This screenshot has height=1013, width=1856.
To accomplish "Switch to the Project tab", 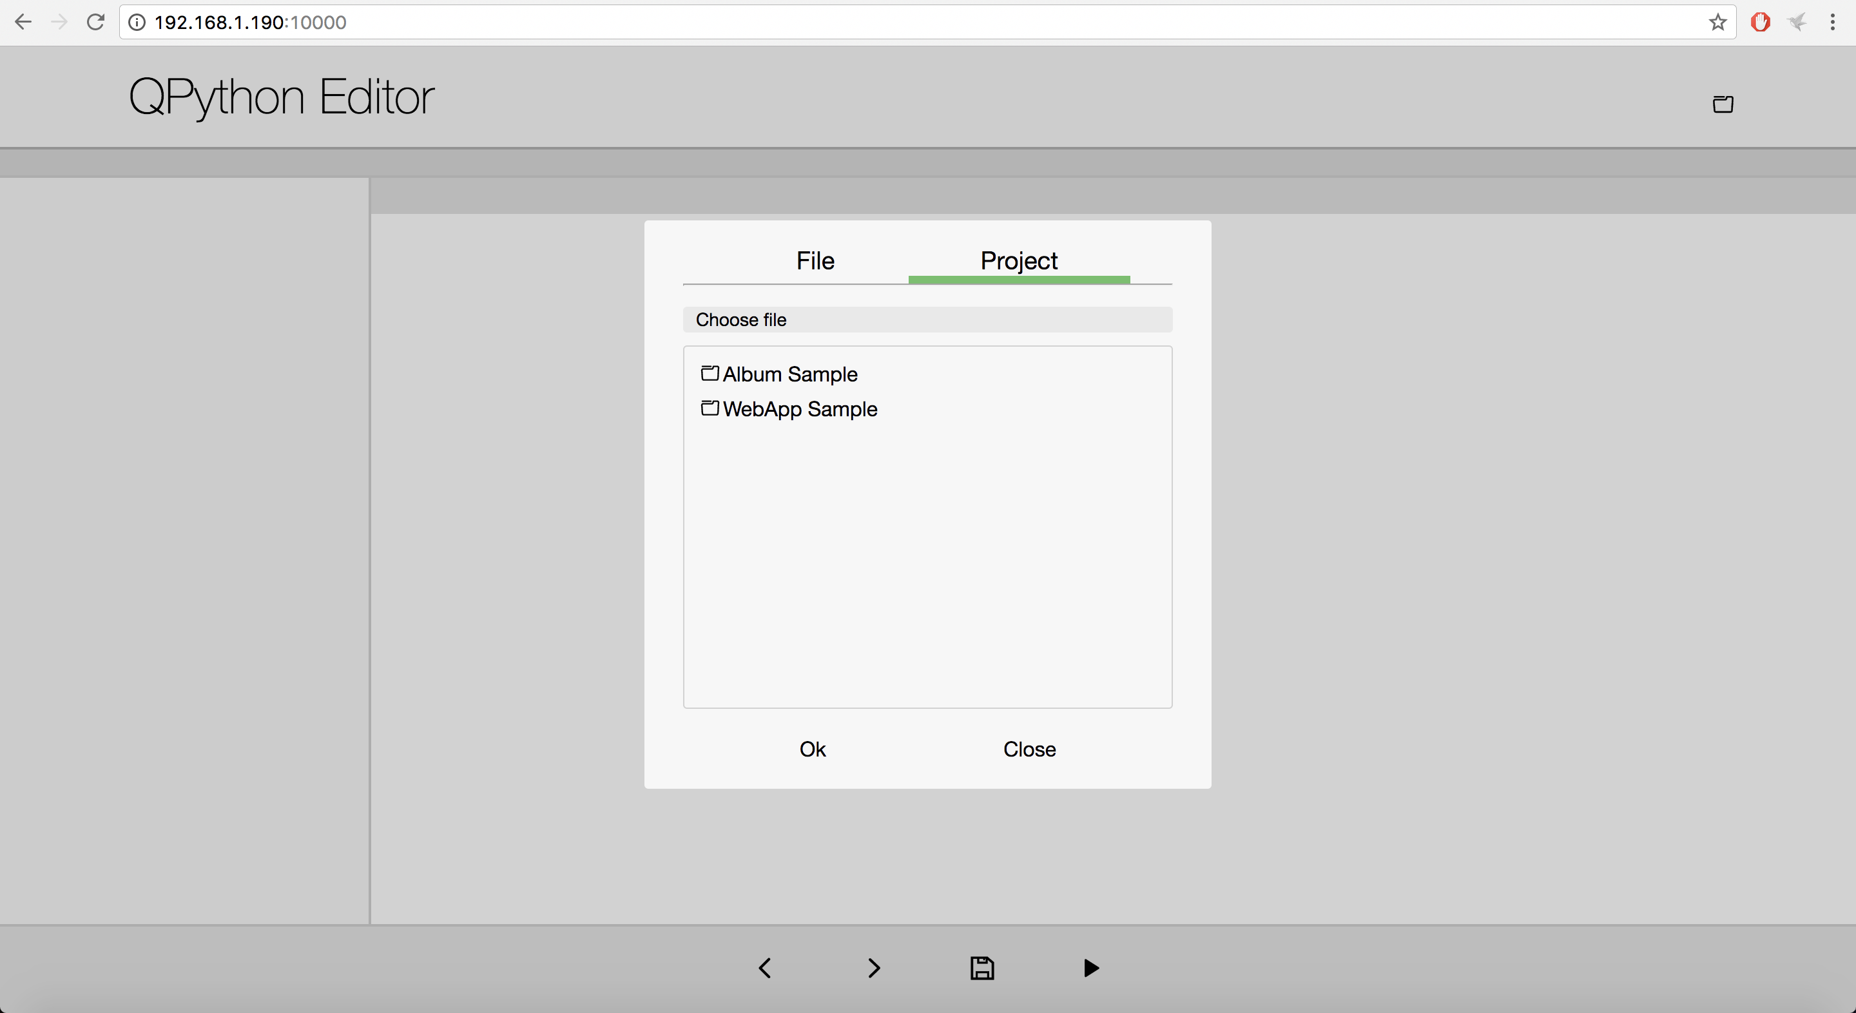I will 1018,261.
